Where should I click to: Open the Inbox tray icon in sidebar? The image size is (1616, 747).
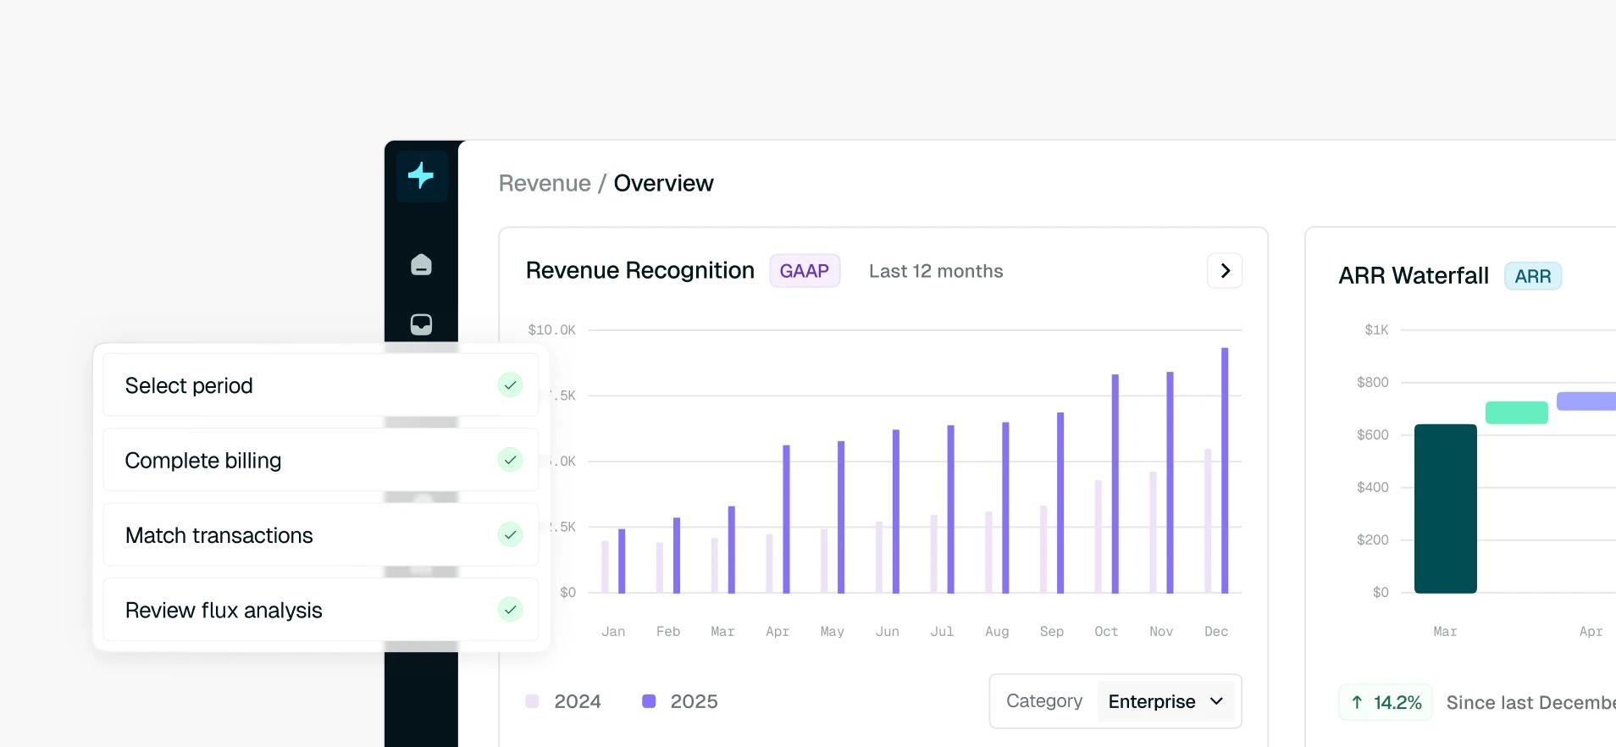421,324
